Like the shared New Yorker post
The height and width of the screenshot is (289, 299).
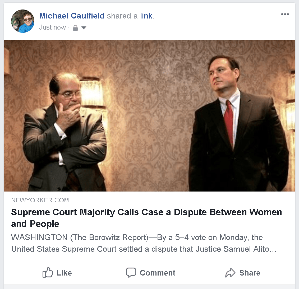click(x=57, y=273)
